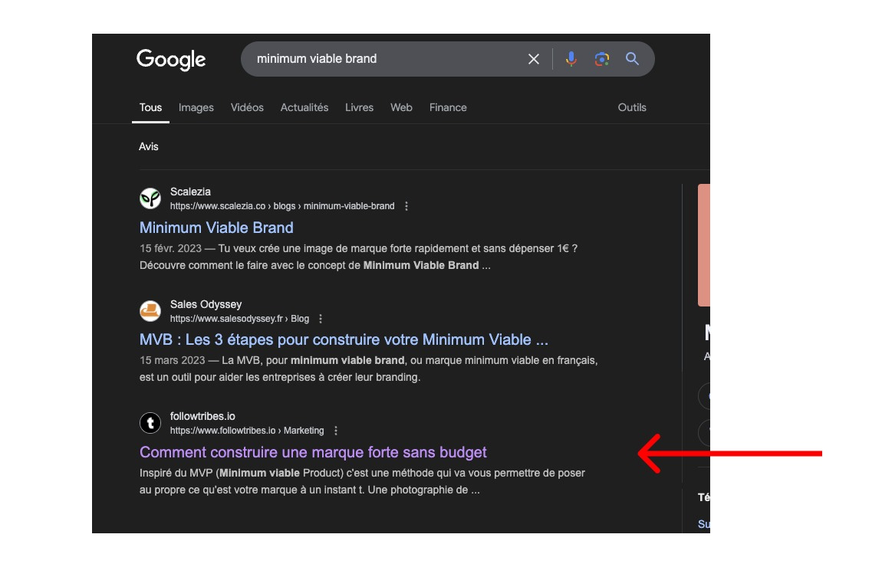Click the Avis filter chip
882x567 pixels.
pos(149,146)
